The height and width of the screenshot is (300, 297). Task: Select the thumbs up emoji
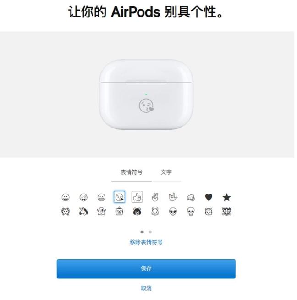(137, 197)
